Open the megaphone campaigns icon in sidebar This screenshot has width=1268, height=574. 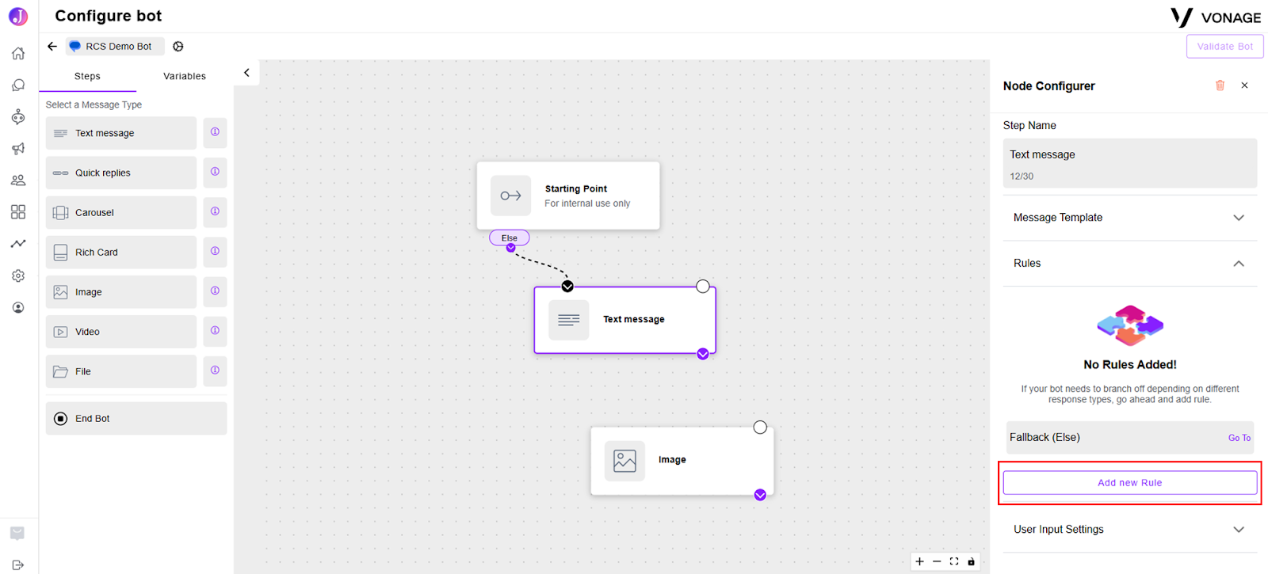click(18, 149)
